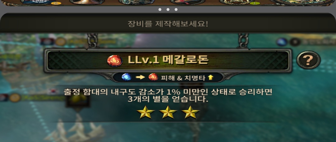Click the yellow badge on the top-left thumbnail

pyautogui.click(x=56, y=3)
